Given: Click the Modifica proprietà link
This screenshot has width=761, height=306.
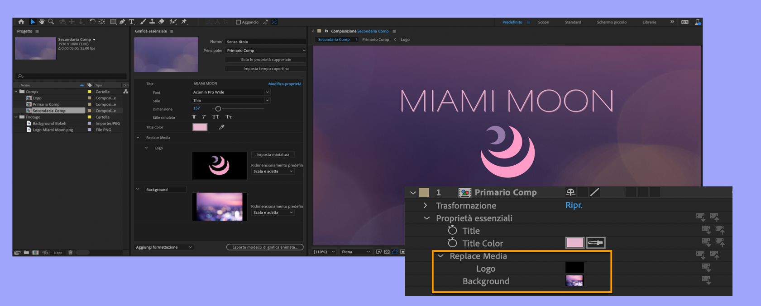Looking at the screenshot, I should [x=285, y=84].
